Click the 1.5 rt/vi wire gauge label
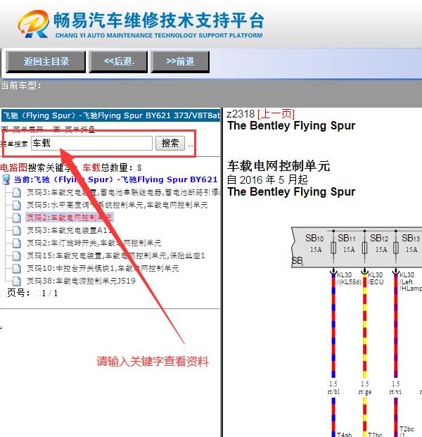This screenshot has width=422, height=437. (x=395, y=388)
